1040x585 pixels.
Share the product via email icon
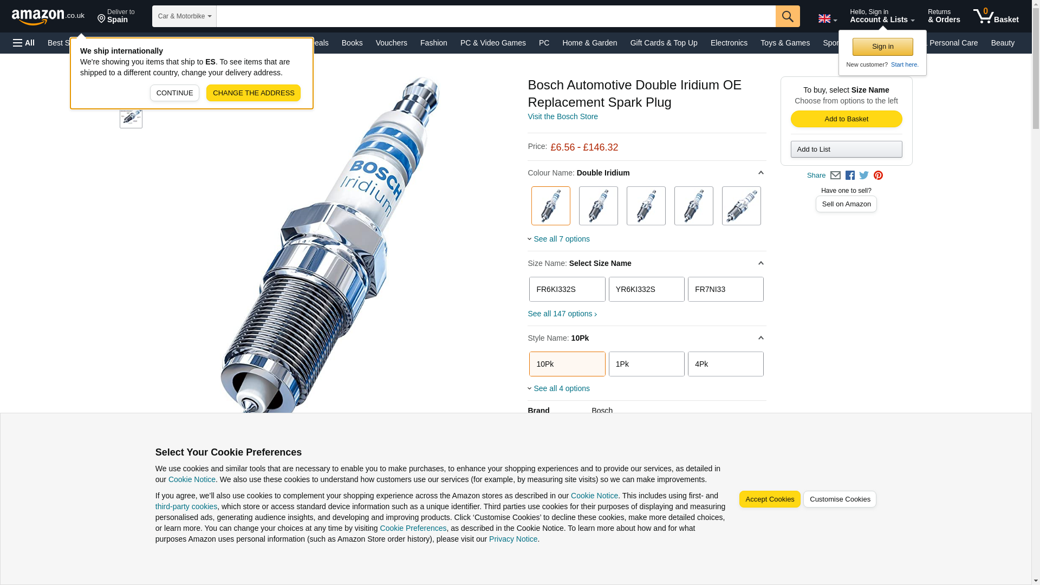click(835, 175)
